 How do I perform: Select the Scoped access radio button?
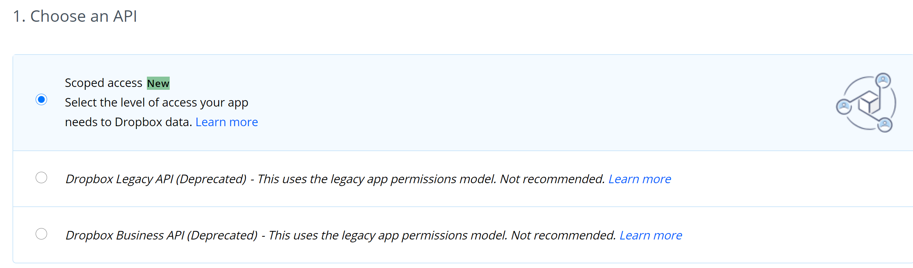41,100
